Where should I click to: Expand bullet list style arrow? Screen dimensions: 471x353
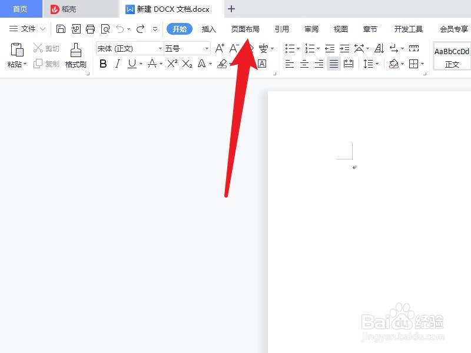pos(298,48)
